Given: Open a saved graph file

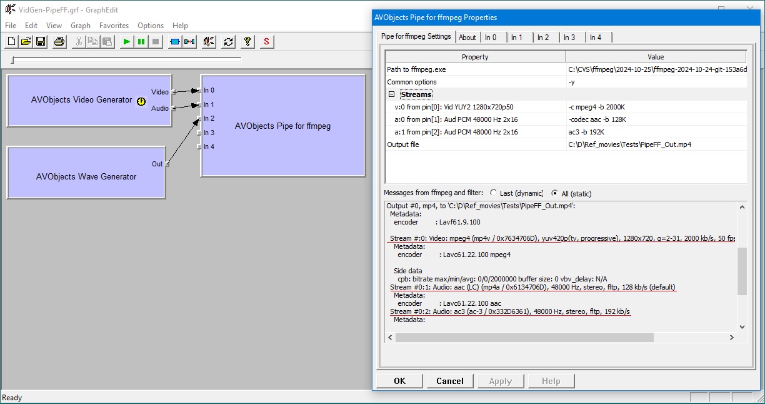Looking at the screenshot, I should click(x=25, y=41).
